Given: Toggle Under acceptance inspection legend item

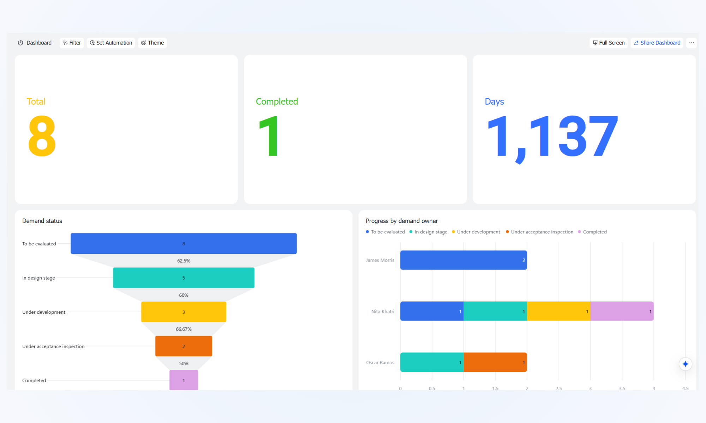Looking at the screenshot, I should [539, 232].
